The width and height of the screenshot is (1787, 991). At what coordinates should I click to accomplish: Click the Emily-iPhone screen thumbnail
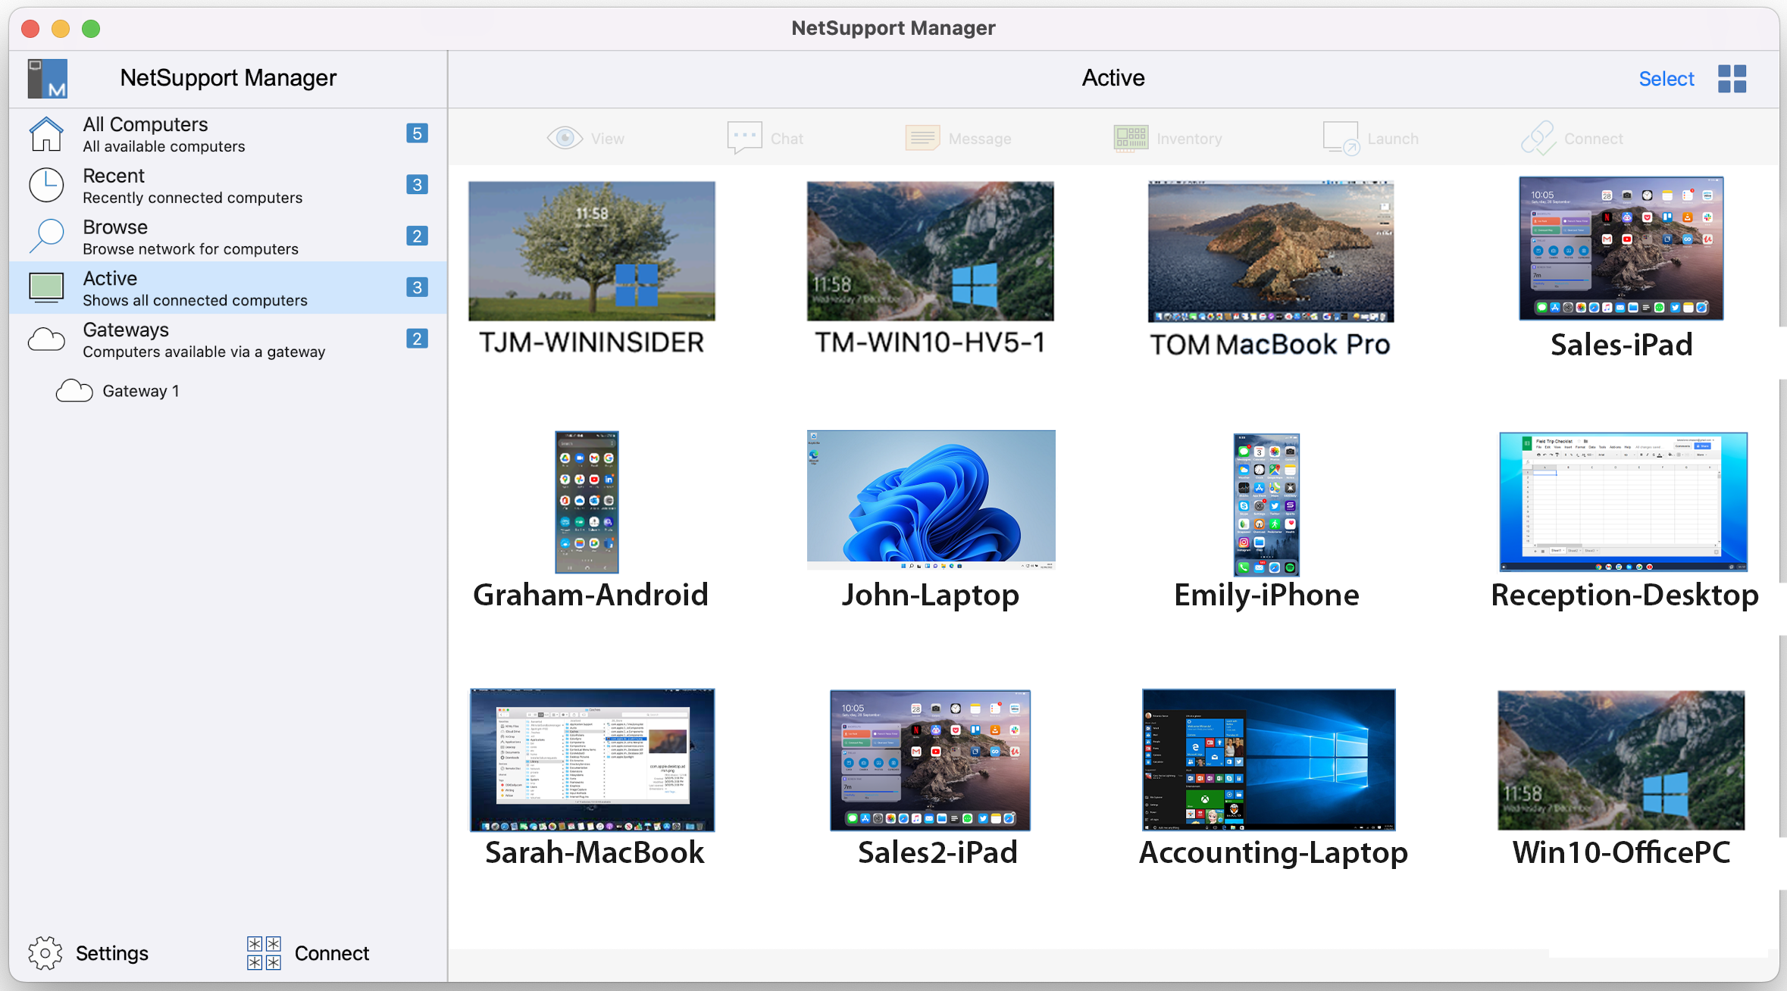(1266, 504)
